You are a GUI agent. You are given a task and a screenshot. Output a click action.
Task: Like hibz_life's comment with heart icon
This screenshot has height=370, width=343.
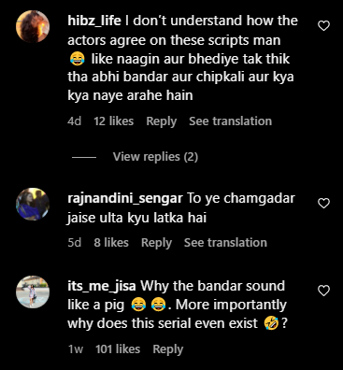pos(323,26)
